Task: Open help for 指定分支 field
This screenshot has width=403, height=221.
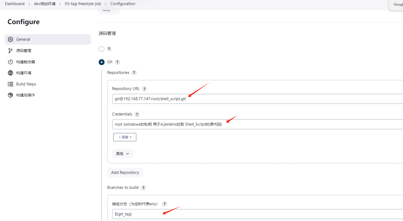Action: click(x=165, y=204)
